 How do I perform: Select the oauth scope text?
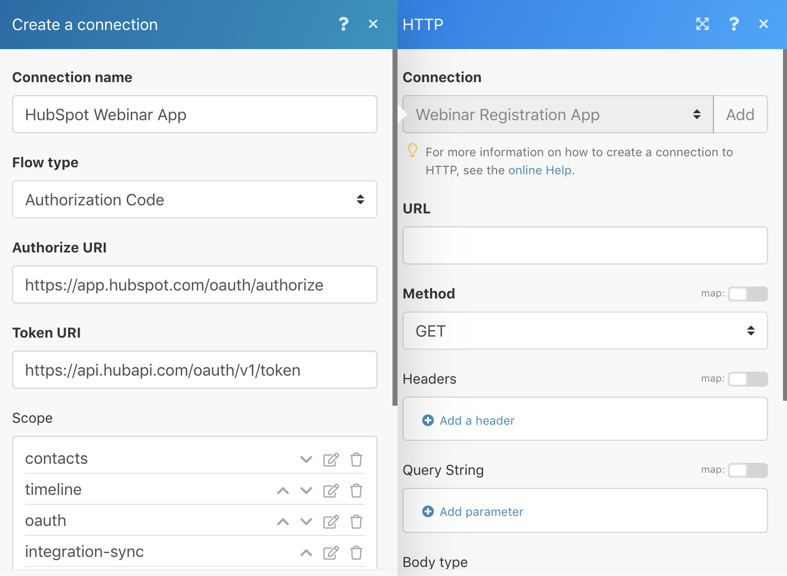(x=46, y=521)
